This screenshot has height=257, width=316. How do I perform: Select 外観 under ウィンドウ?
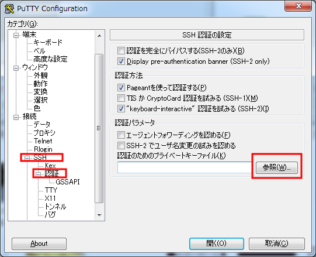click(x=40, y=76)
